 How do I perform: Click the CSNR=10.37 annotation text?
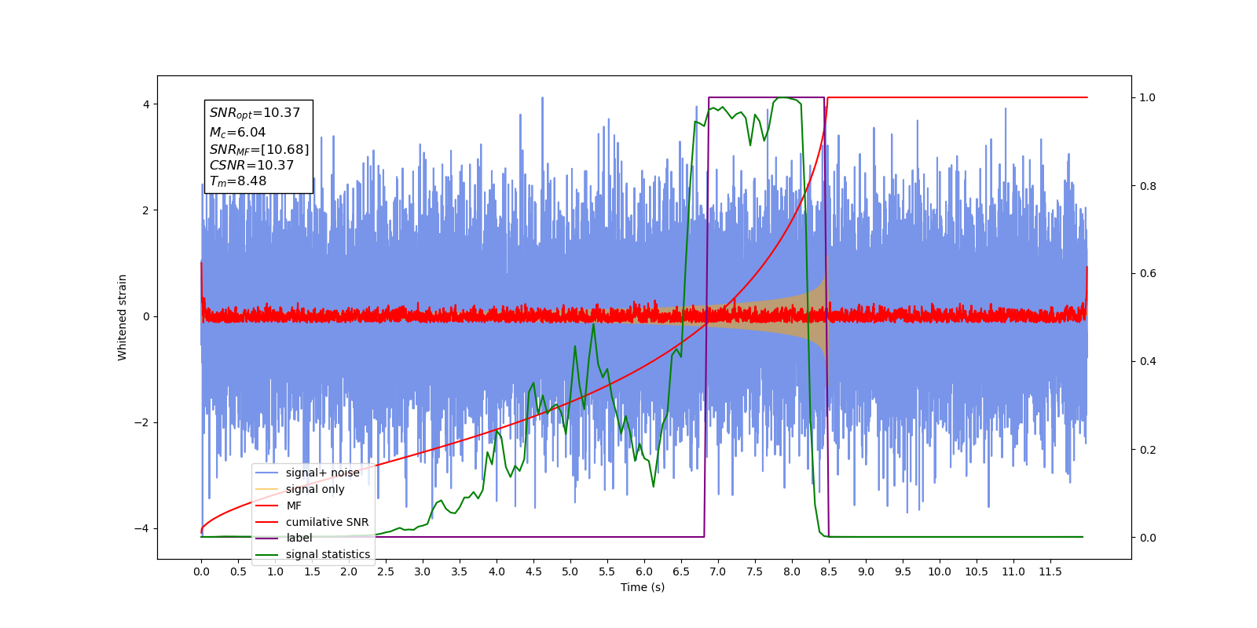pos(251,166)
